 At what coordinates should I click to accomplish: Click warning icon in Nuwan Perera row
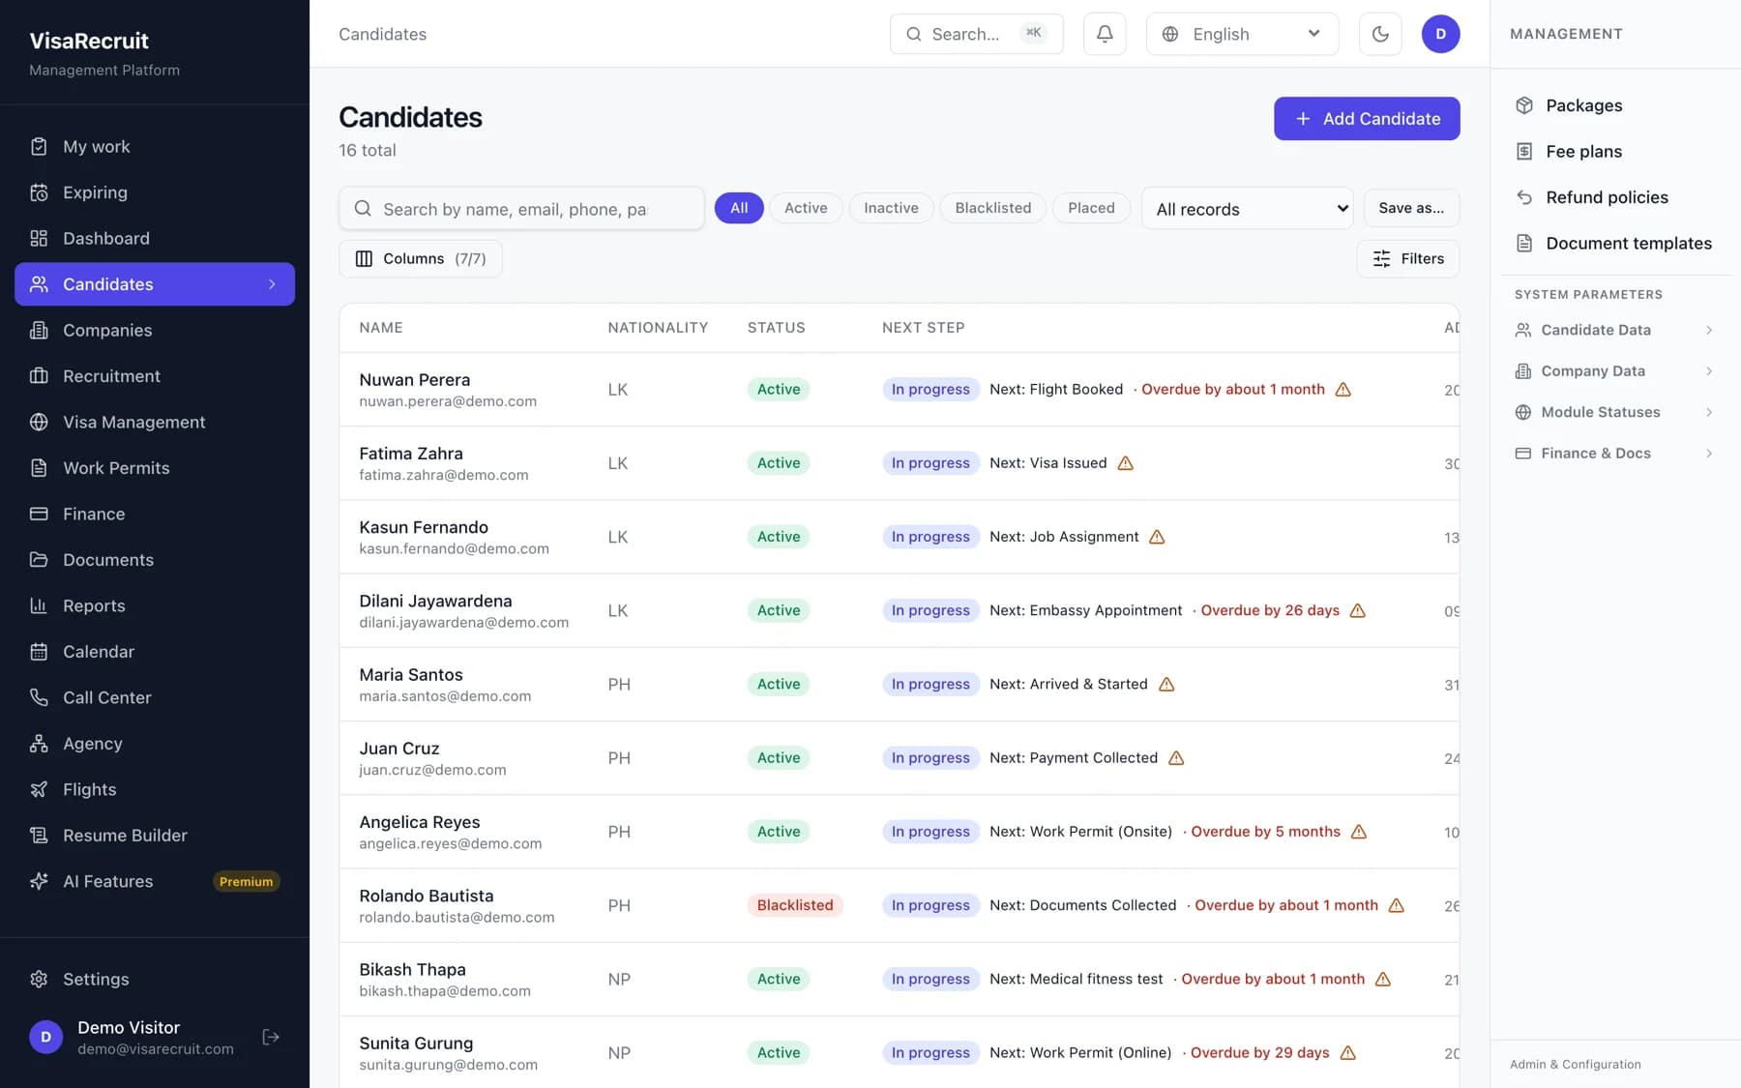click(1343, 390)
